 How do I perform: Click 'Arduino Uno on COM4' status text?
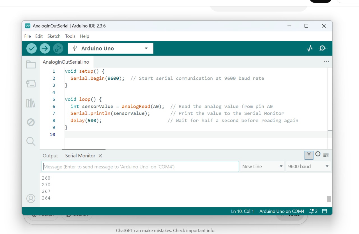(x=282, y=211)
